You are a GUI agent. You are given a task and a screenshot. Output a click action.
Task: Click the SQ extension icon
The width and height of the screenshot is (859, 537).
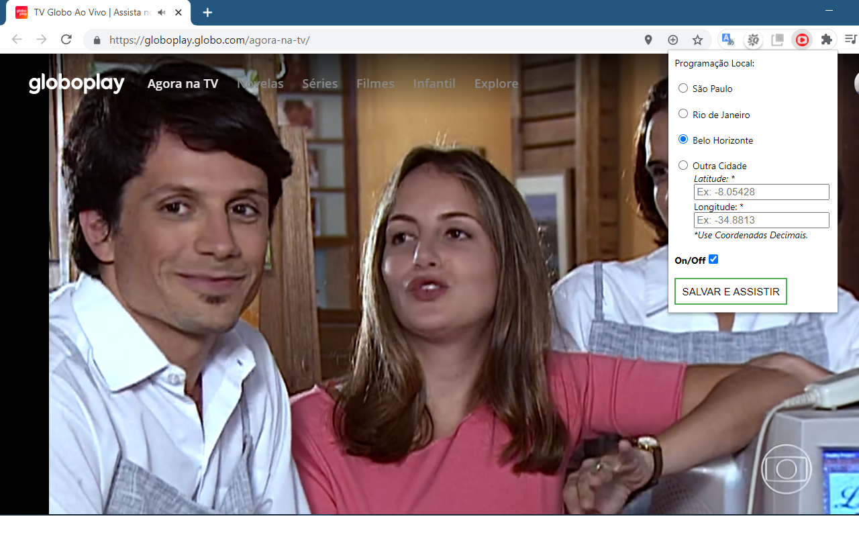tap(753, 40)
